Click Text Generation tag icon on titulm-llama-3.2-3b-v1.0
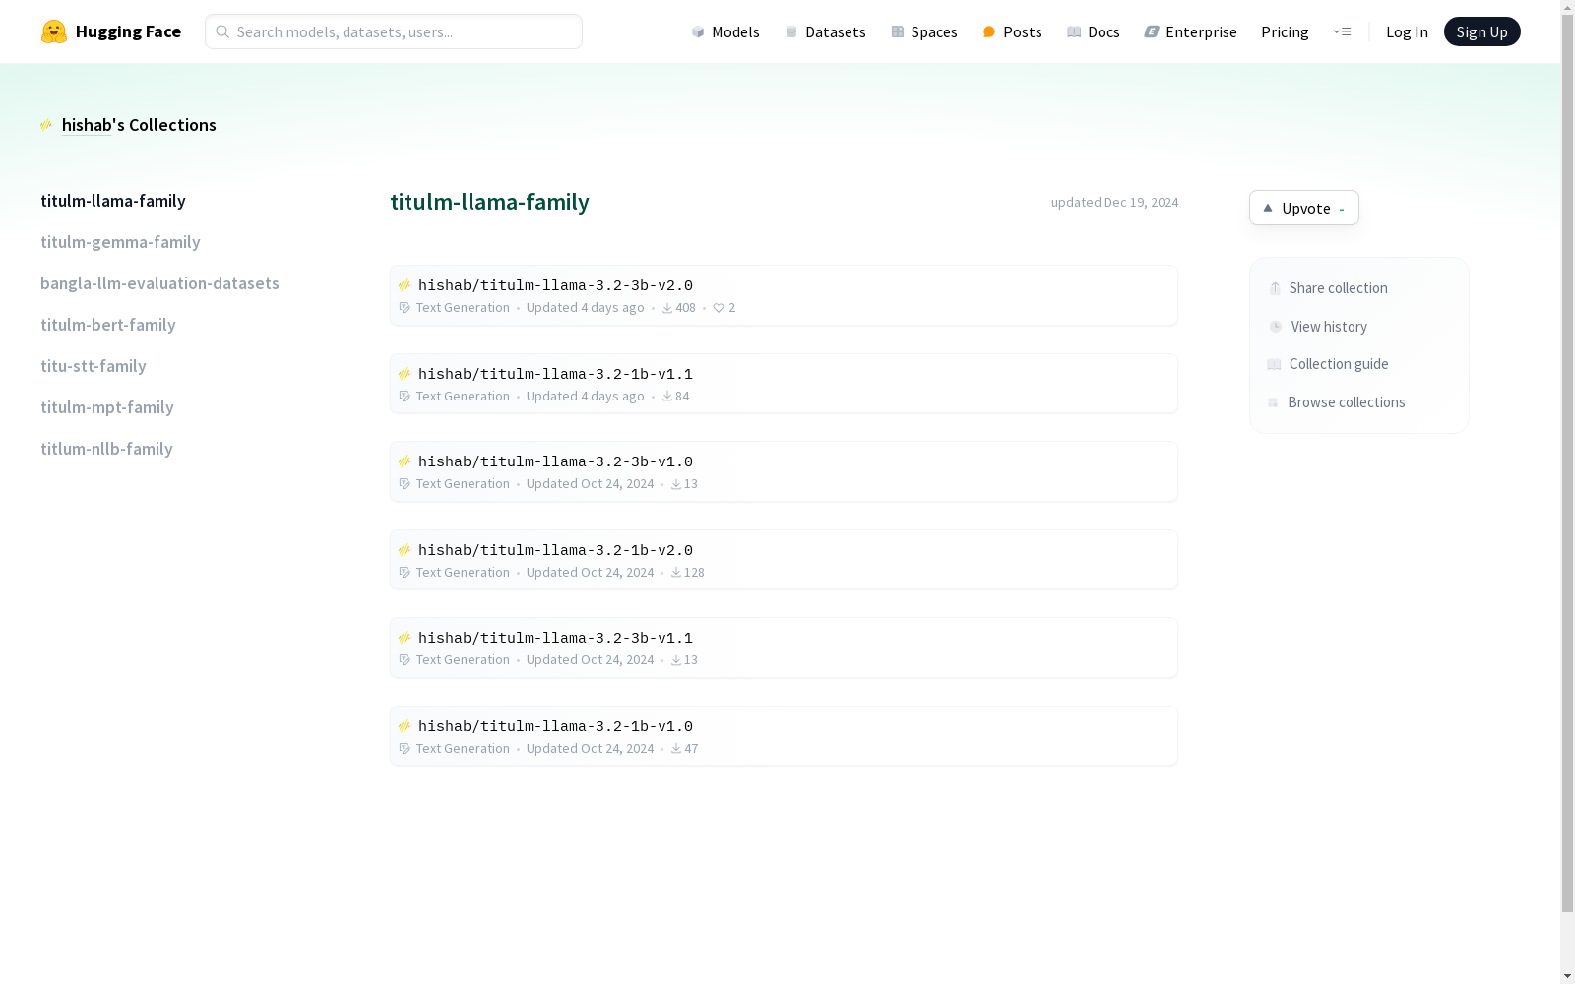The image size is (1575, 984). 405,484
